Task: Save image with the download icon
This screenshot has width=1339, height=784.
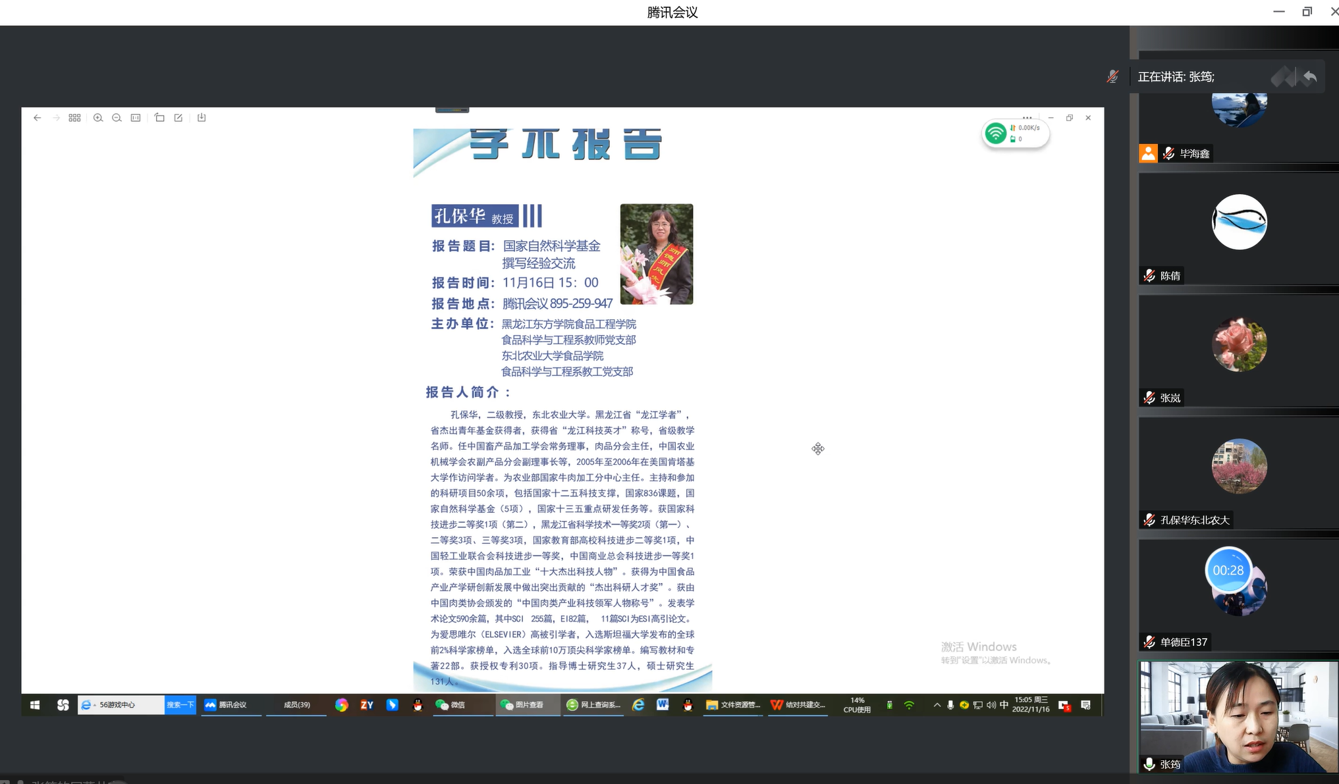Action: 202,118
